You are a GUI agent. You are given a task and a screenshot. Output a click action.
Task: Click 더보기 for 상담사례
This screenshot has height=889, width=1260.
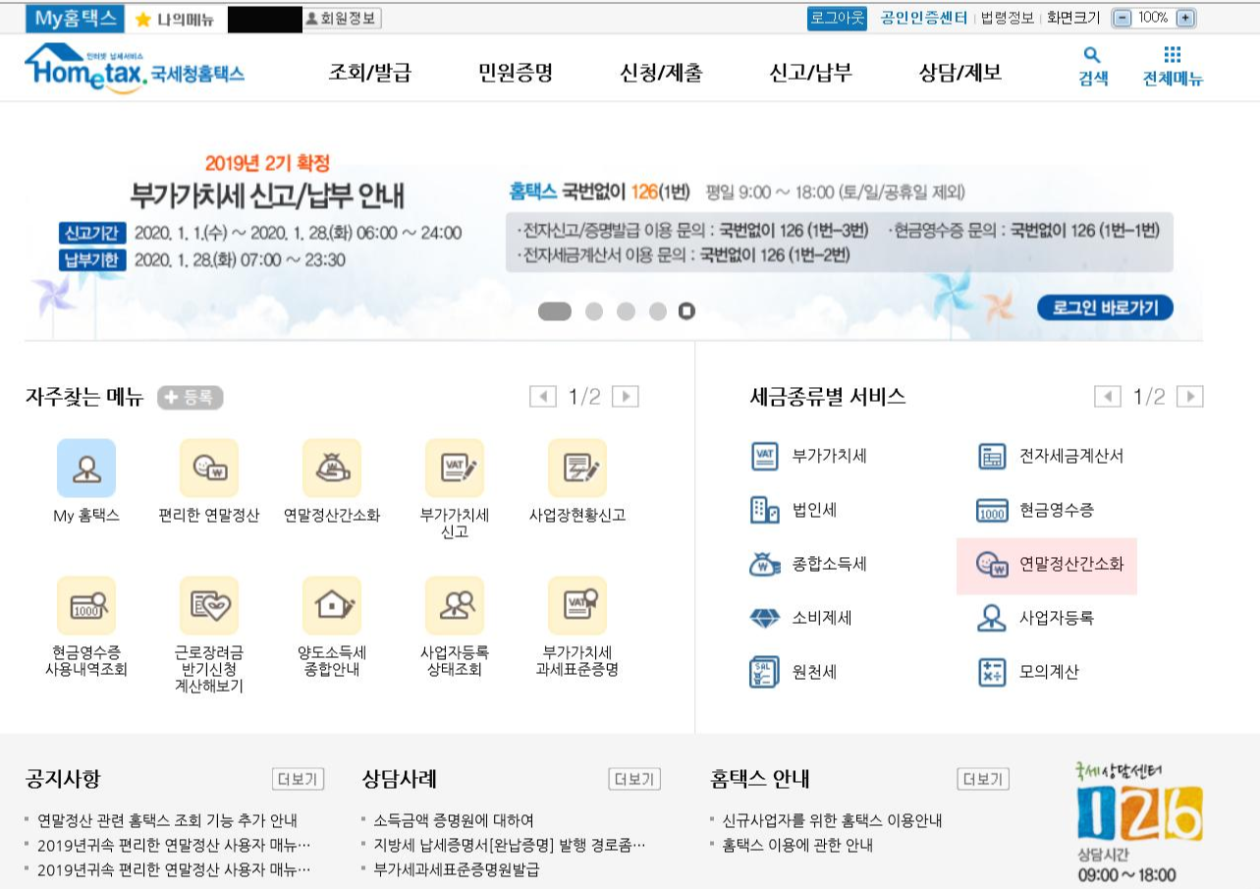coord(634,779)
